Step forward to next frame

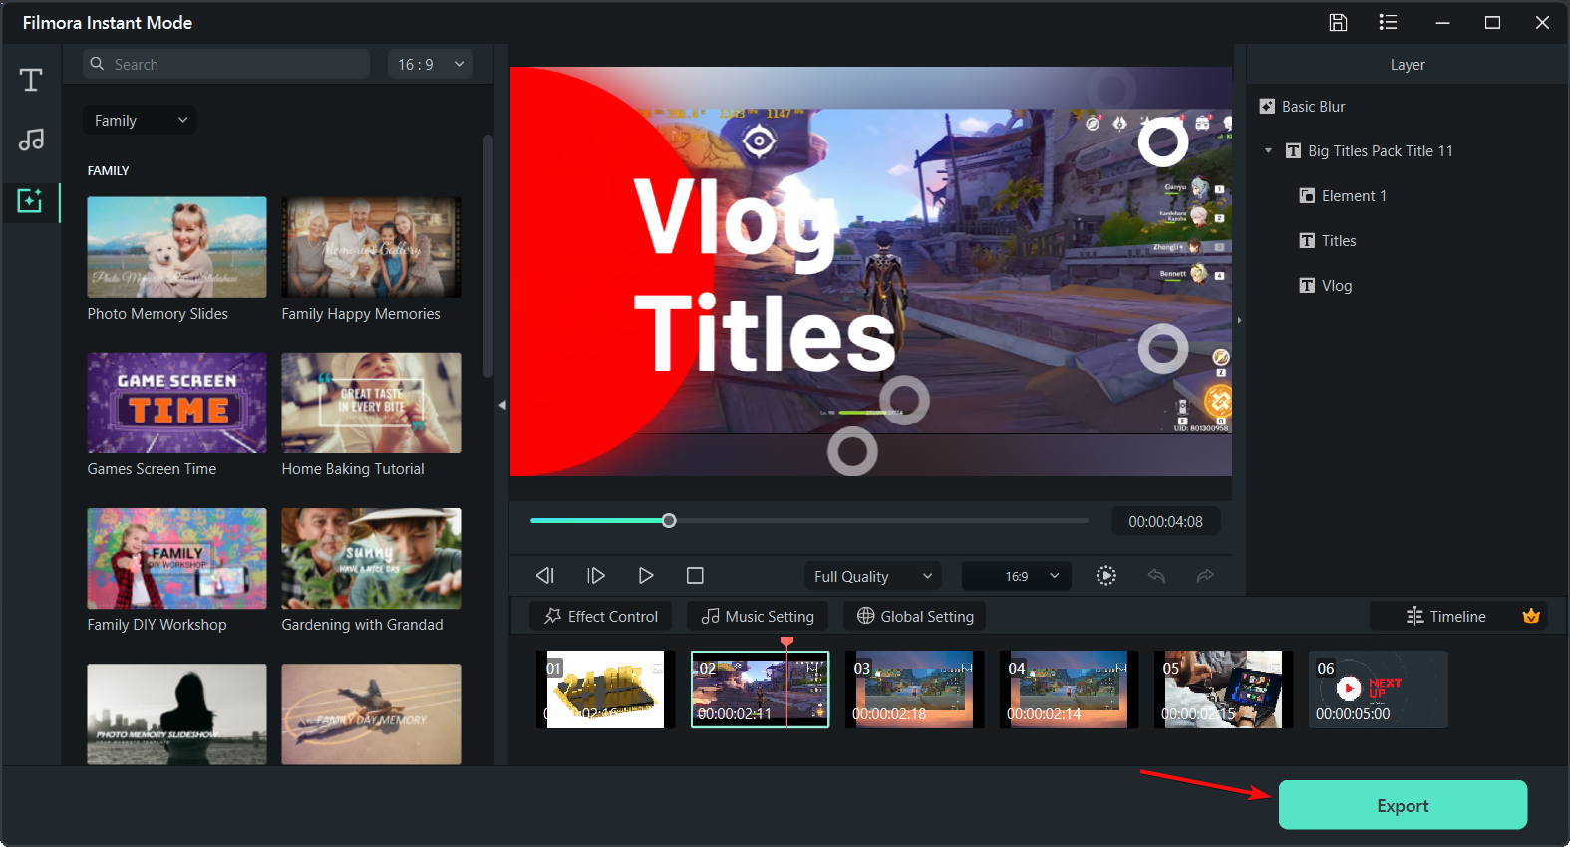[x=595, y=575]
